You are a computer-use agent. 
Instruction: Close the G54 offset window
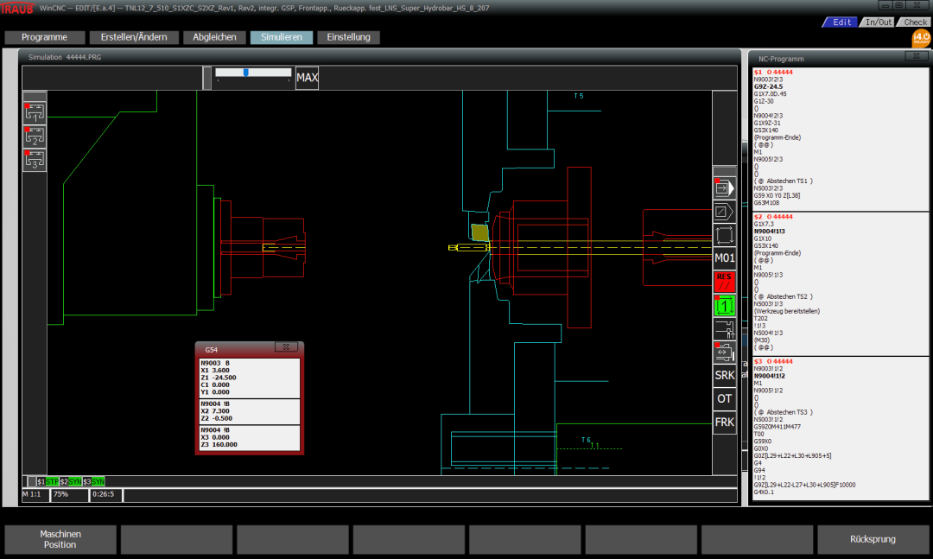coord(287,346)
